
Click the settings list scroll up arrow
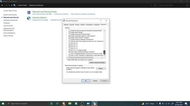click(x=104, y=31)
